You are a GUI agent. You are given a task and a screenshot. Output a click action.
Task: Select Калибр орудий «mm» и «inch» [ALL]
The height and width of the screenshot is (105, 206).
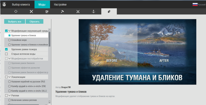click(10, 91)
